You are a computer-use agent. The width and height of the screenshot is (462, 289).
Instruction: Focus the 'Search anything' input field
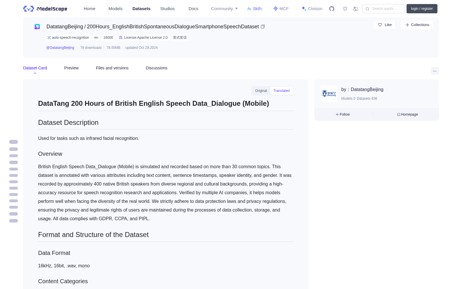tap(384, 9)
